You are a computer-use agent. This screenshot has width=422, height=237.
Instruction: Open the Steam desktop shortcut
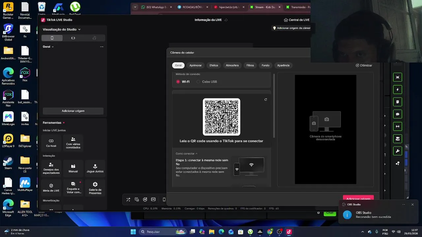tap(8, 163)
